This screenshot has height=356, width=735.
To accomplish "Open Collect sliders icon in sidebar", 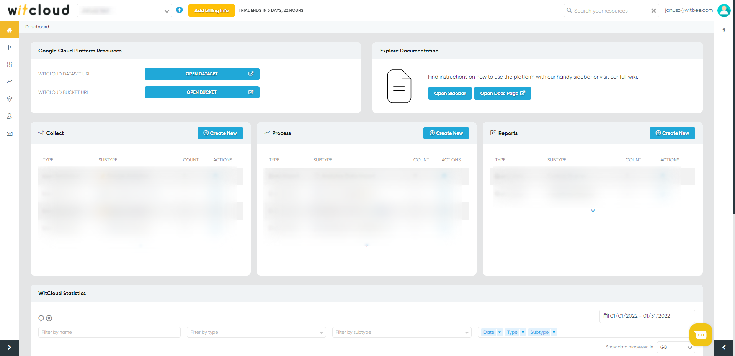I will coord(10,64).
